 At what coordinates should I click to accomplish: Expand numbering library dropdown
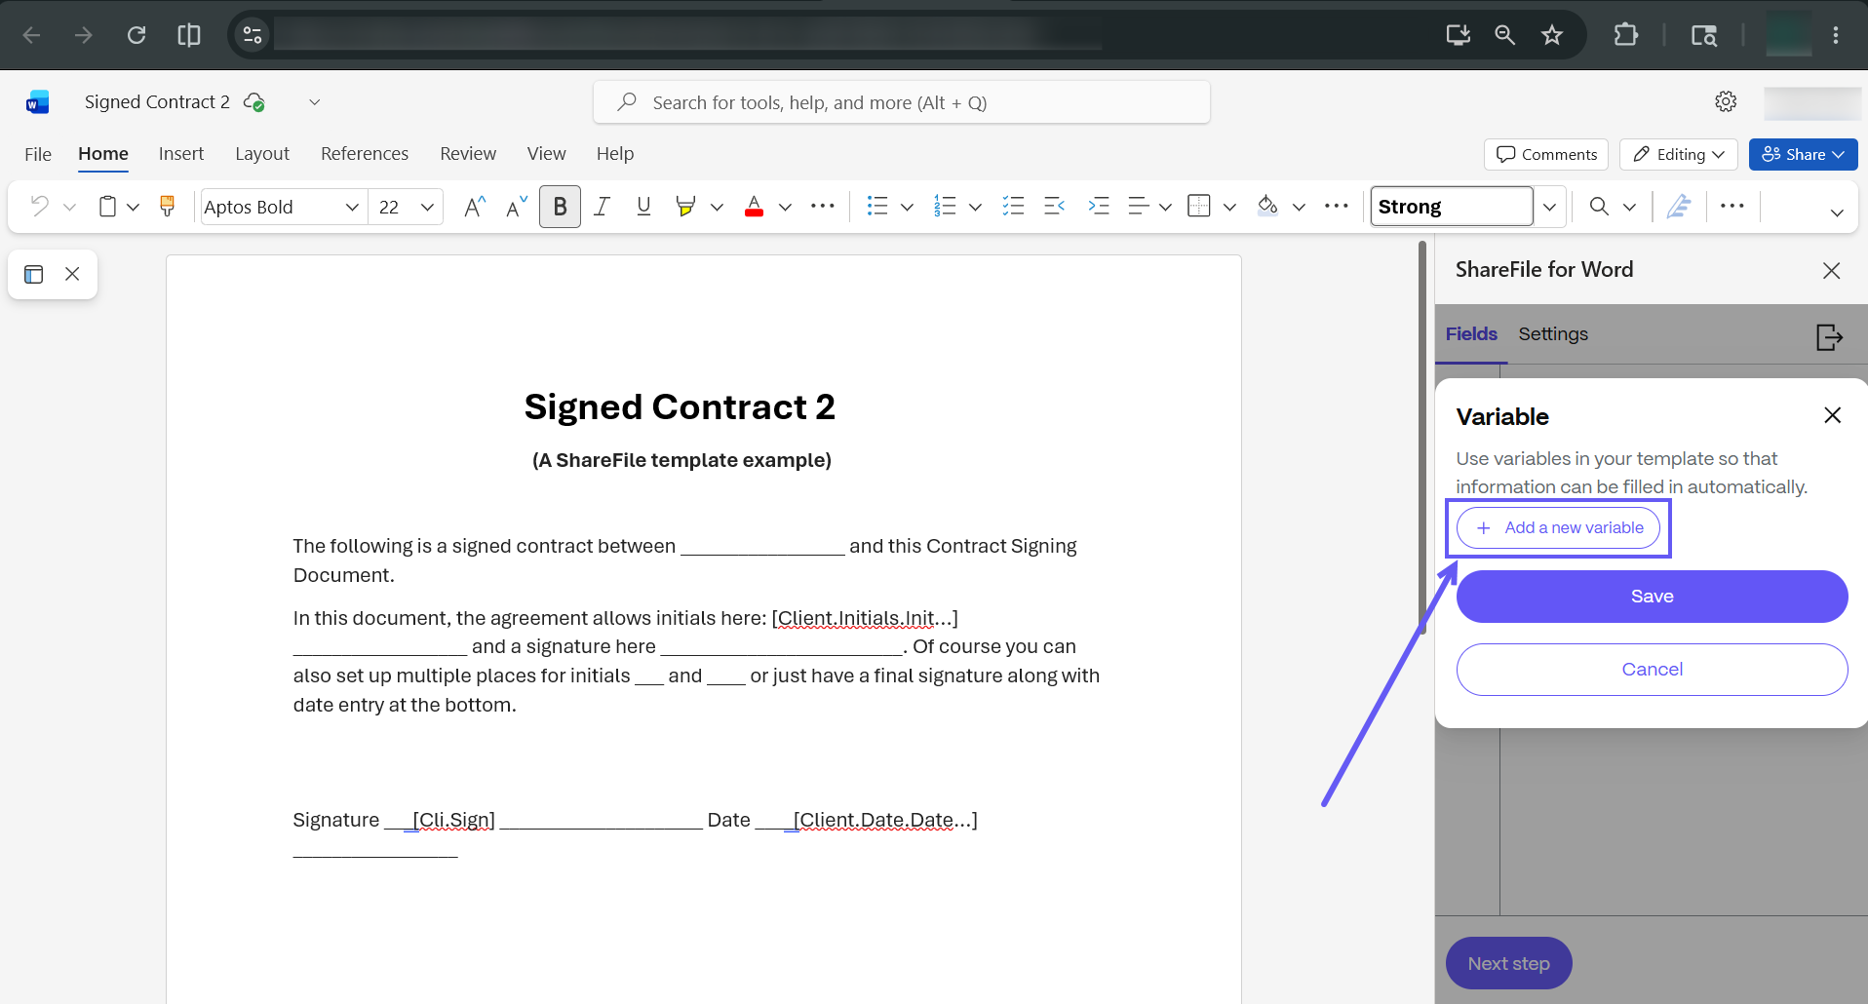[975, 207]
